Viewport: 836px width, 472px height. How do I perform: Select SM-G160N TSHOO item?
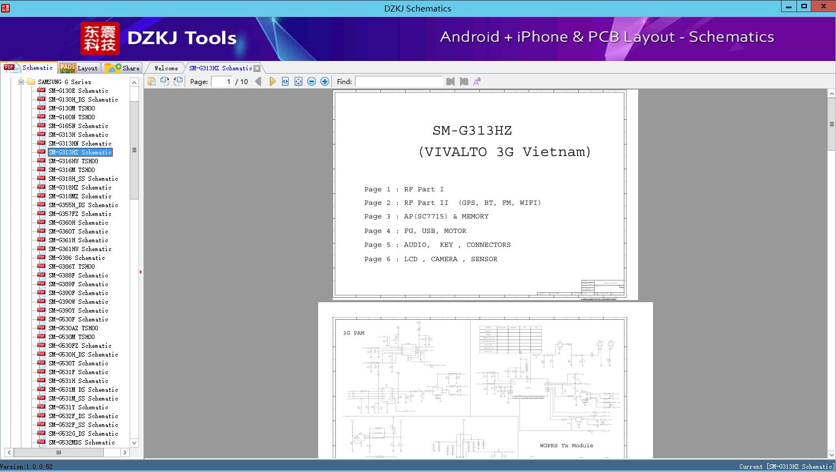click(x=71, y=117)
